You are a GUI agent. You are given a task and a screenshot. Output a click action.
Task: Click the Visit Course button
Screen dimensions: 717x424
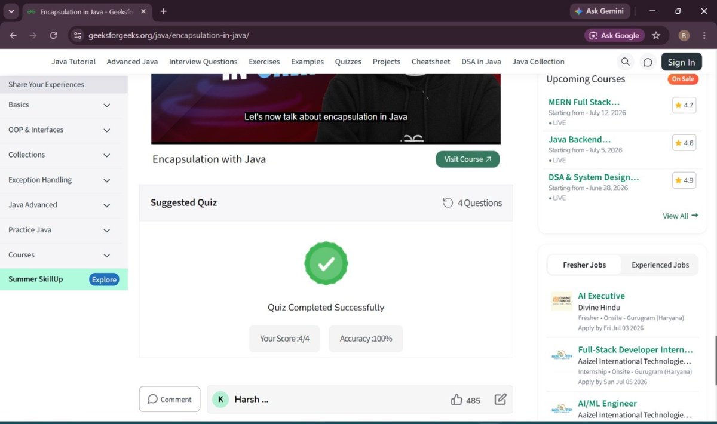[x=467, y=159]
